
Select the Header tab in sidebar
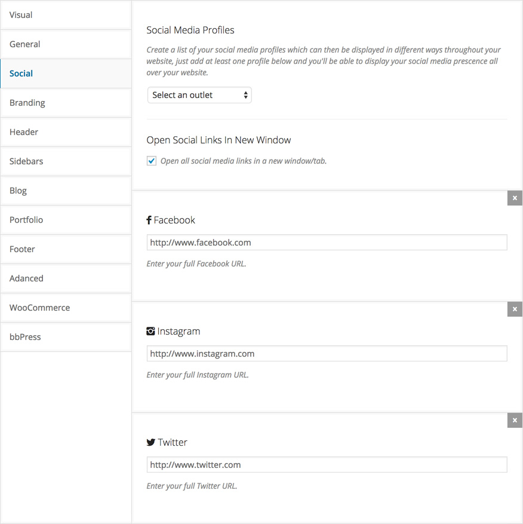pos(66,132)
